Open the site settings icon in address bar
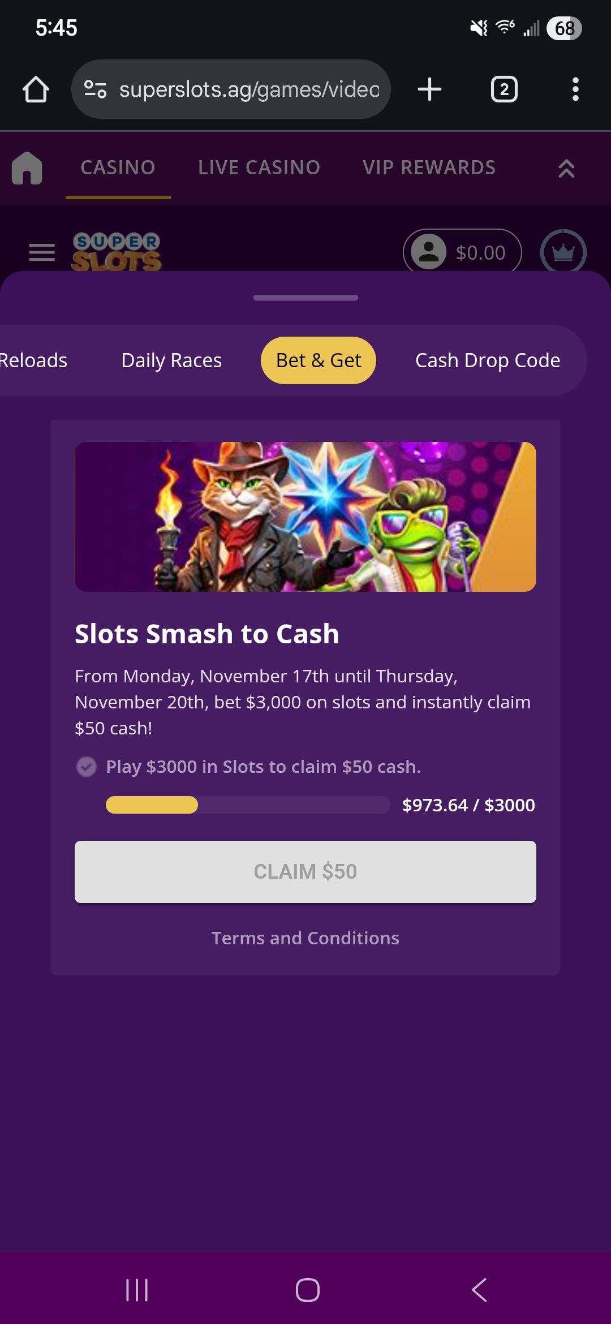This screenshot has height=1324, width=611. point(95,89)
